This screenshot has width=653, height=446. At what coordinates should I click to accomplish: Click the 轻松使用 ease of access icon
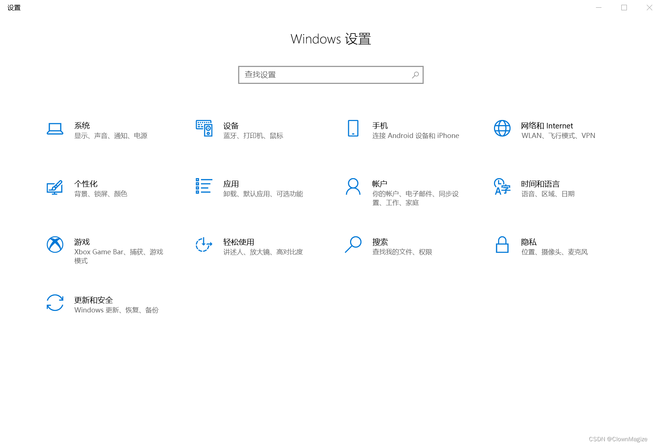click(204, 244)
